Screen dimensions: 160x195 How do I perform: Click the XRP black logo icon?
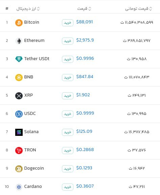point(19,96)
